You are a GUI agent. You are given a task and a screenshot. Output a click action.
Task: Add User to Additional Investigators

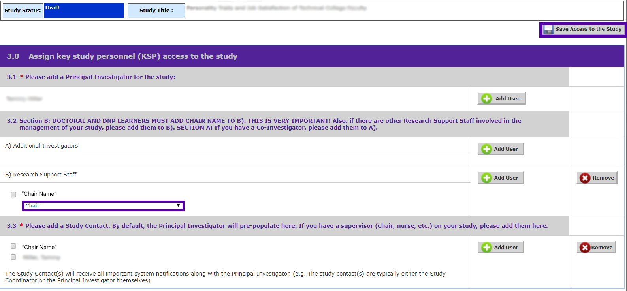[501, 149]
